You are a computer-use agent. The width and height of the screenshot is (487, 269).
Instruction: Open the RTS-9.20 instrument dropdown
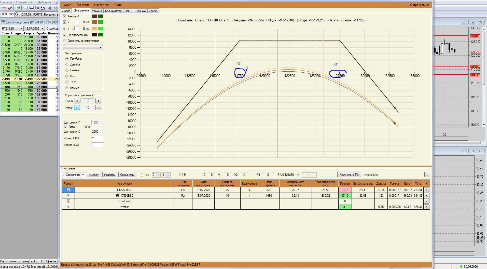click(12, 29)
